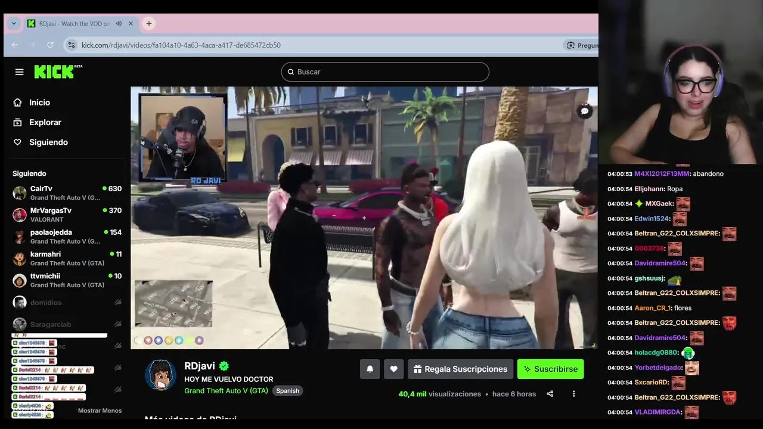The width and height of the screenshot is (763, 429).
Task: Click the browser back arrow
Action: pyautogui.click(x=14, y=45)
